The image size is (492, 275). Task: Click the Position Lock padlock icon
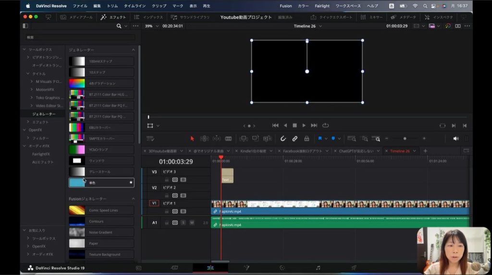click(306, 138)
